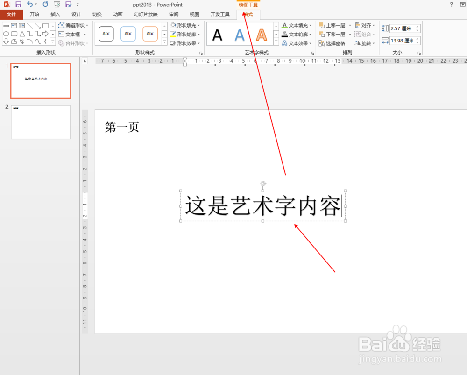467x375 pixels.
Task: Apply the orange outlined Abc shape style
Action: (150, 33)
